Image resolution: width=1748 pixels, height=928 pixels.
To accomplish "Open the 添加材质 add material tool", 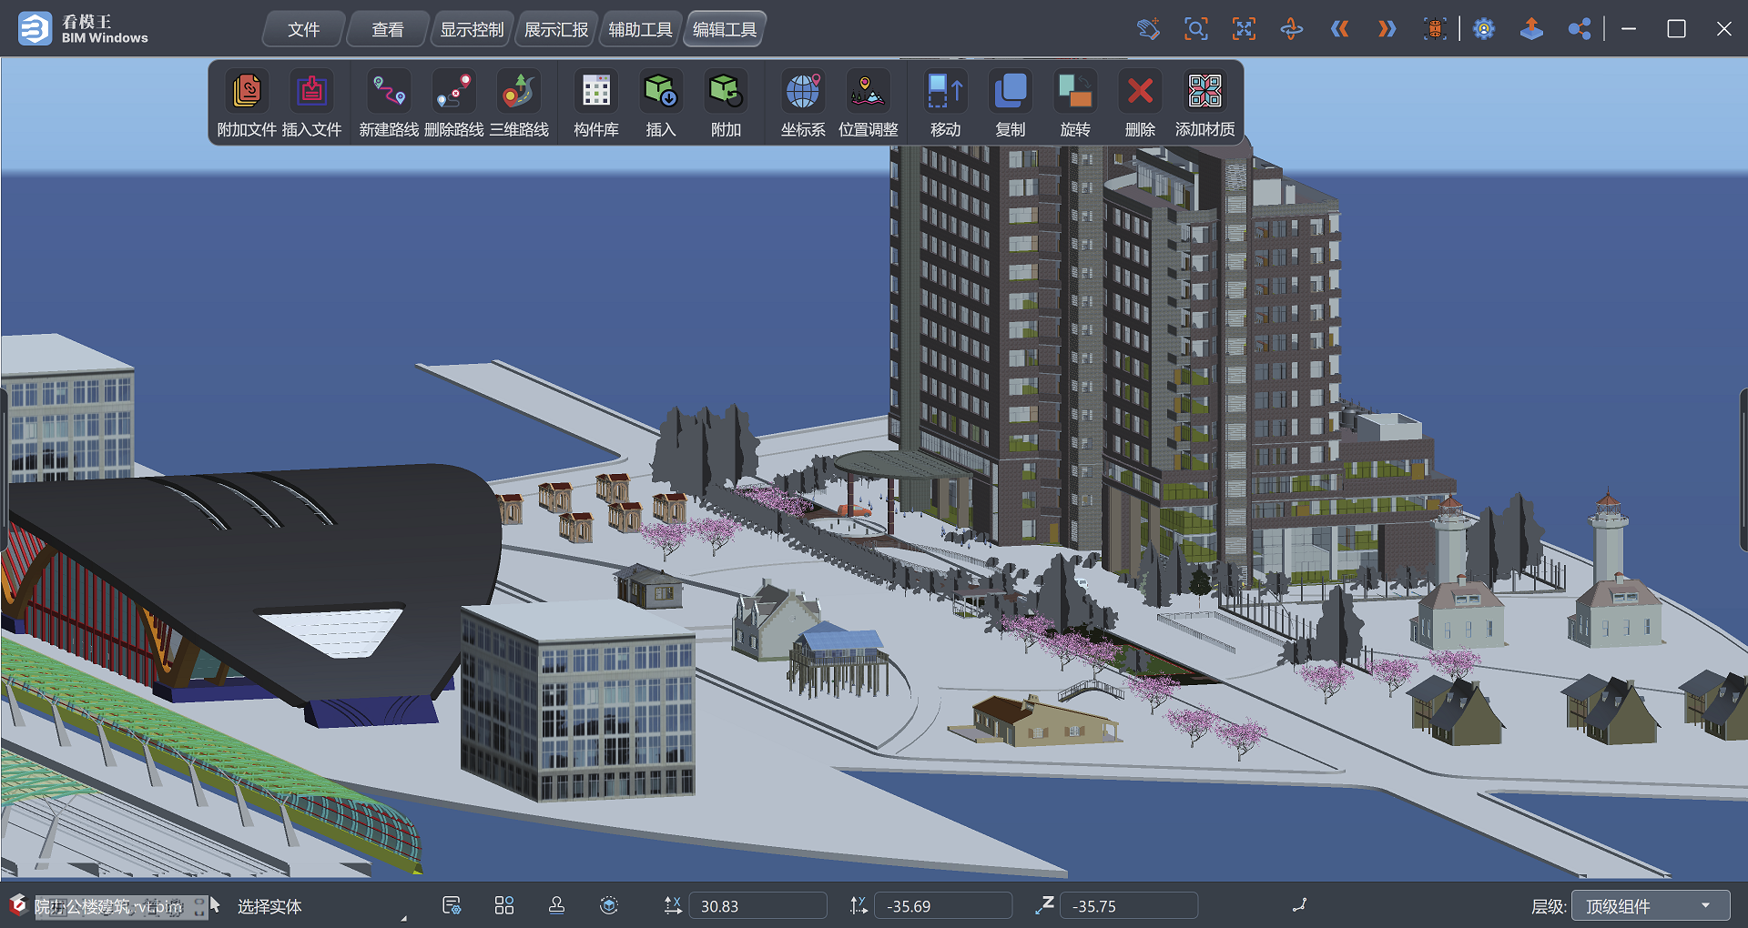I will pos(1204,92).
